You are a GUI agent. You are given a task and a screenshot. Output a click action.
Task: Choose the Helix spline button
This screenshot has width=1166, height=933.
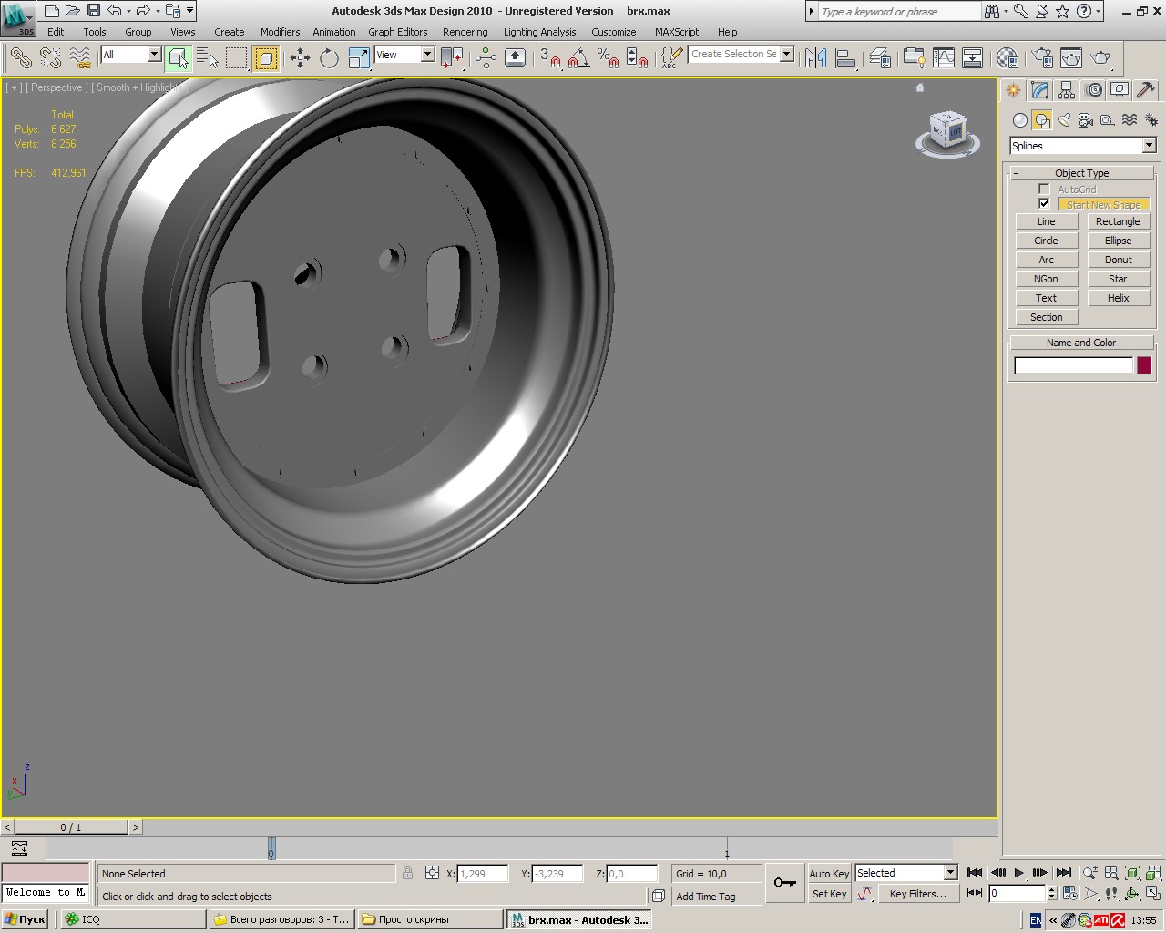point(1118,298)
